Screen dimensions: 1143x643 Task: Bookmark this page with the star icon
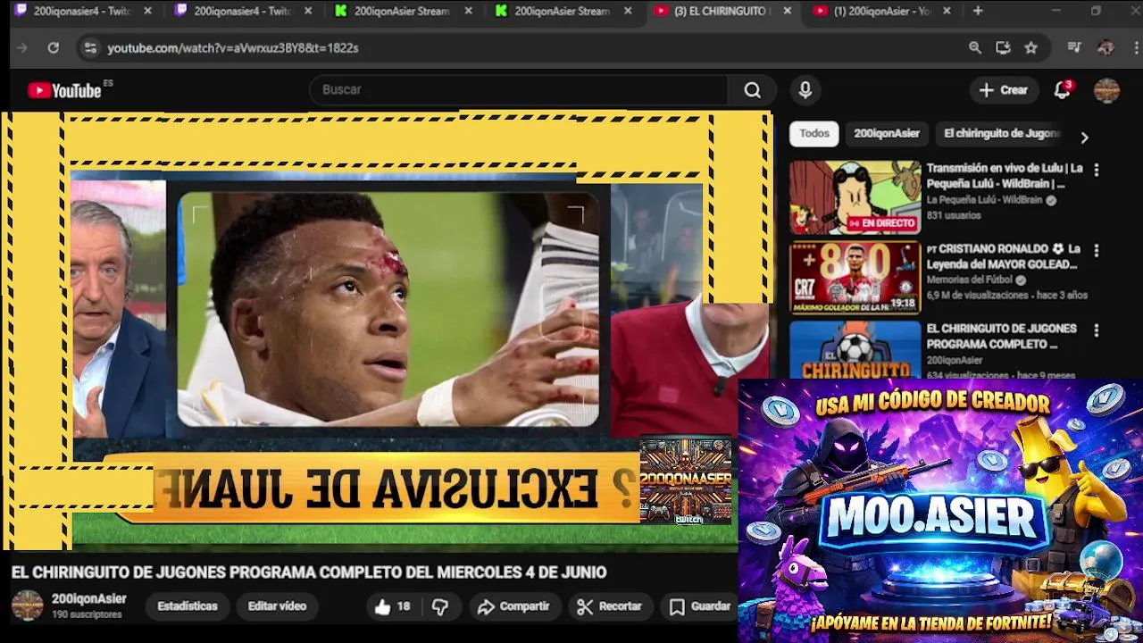(1031, 48)
